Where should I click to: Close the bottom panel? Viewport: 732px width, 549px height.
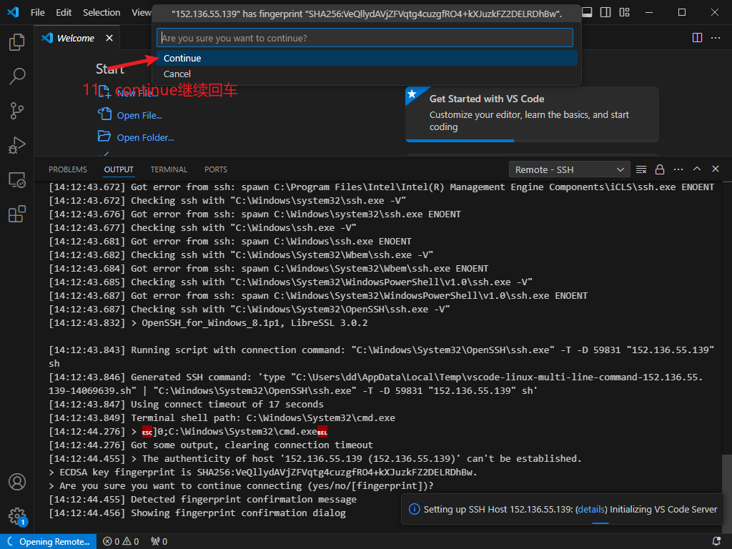[x=715, y=169]
